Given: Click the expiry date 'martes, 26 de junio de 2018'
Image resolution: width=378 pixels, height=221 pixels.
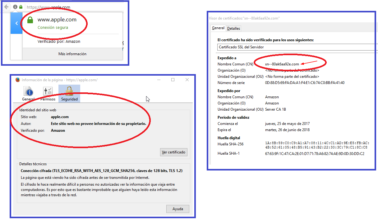Looking at the screenshot, I should click(287, 130).
